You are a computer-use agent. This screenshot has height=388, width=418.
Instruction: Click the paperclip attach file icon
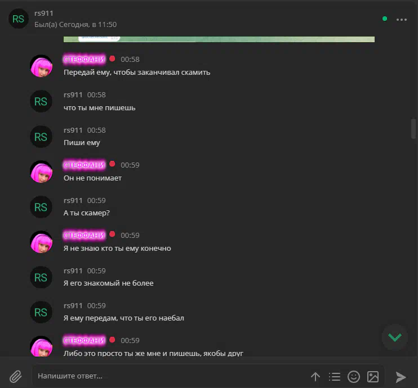click(15, 377)
